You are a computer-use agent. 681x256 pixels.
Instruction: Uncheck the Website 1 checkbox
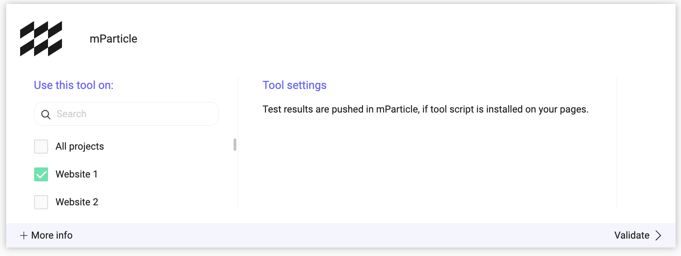point(41,174)
